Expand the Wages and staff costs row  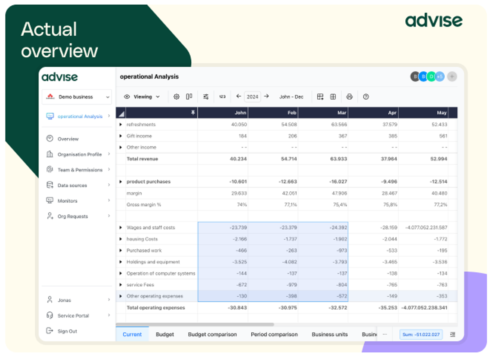(x=120, y=228)
